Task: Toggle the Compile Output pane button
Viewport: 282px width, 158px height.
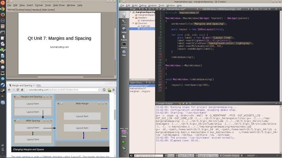Action: [230, 156]
